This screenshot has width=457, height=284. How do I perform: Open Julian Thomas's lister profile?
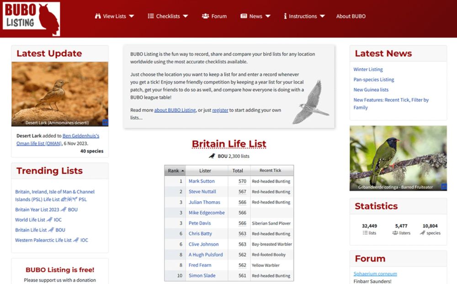coord(204,202)
